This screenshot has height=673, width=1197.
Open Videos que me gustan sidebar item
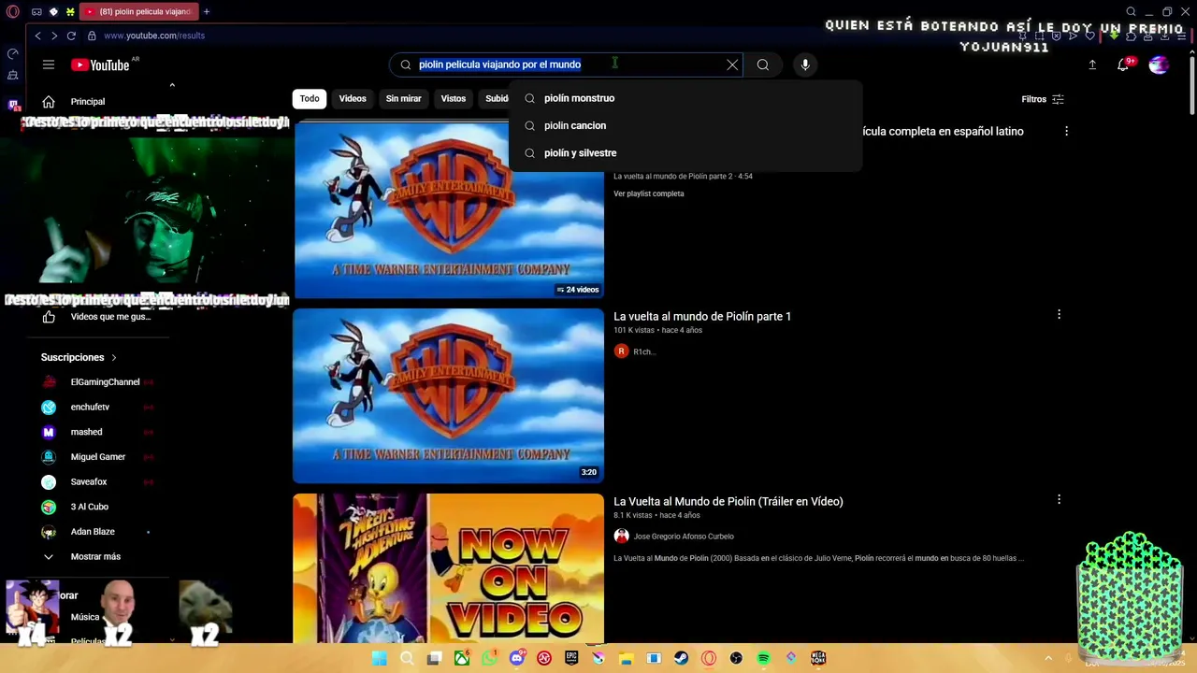point(97,317)
